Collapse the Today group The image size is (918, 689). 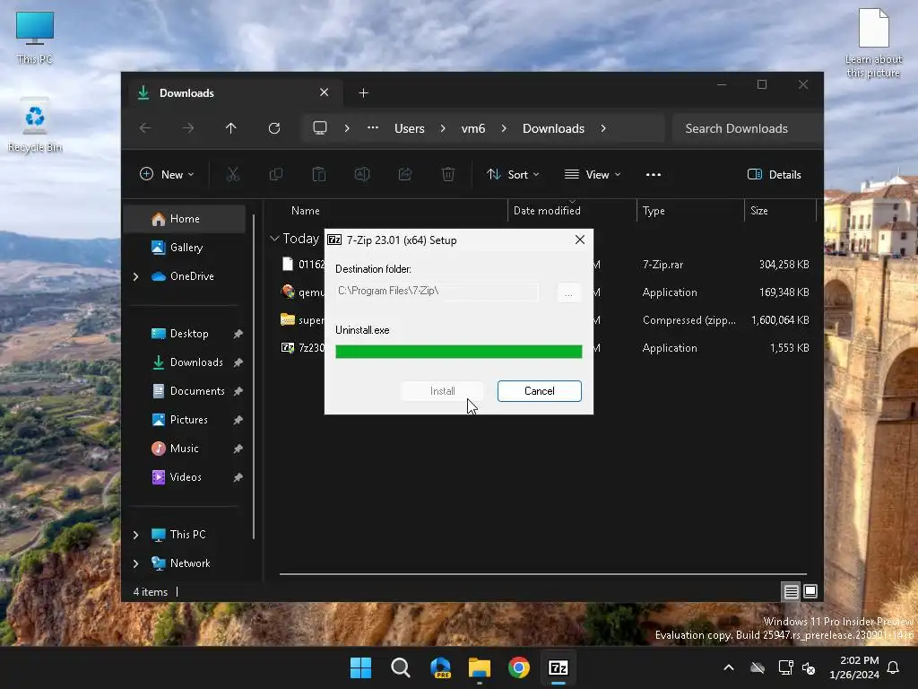pyautogui.click(x=274, y=239)
